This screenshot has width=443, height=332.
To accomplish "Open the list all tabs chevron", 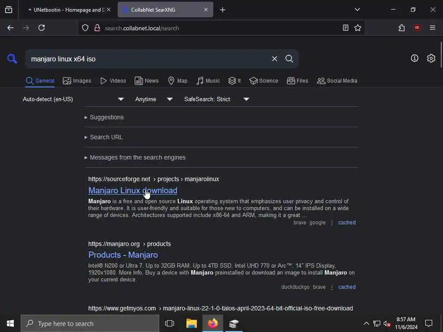I will tap(357, 10).
